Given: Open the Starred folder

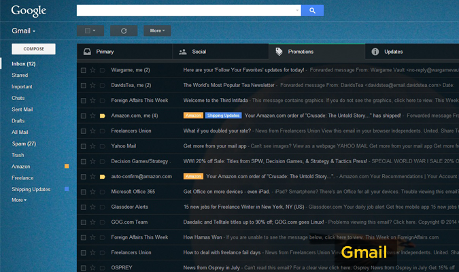Looking at the screenshot, I should 20,75.
